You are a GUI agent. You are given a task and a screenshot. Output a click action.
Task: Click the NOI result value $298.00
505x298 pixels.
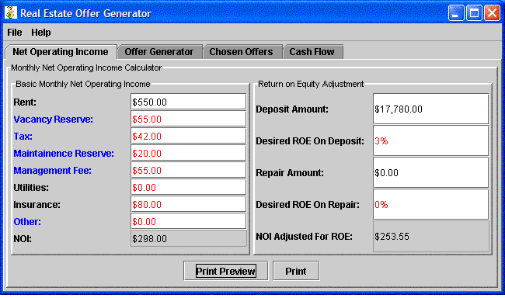(x=189, y=238)
